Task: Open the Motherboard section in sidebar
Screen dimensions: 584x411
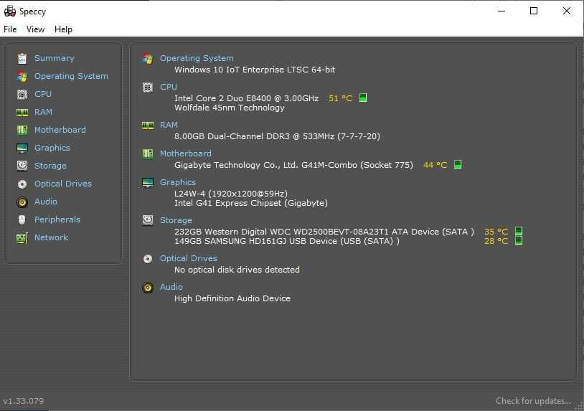Action: click(x=60, y=130)
